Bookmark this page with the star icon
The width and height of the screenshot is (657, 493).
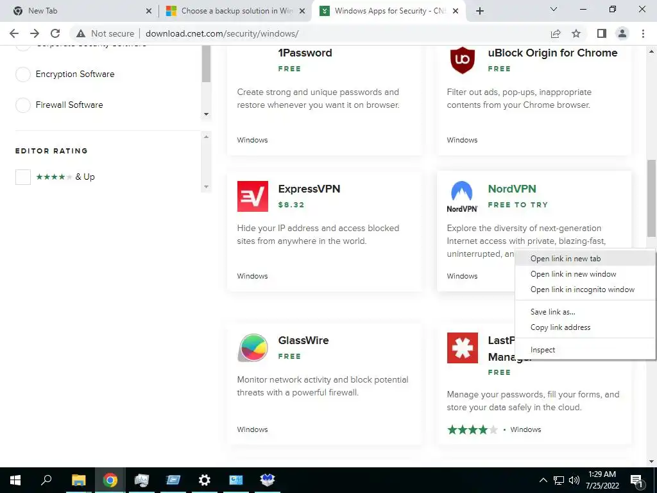[x=576, y=33]
